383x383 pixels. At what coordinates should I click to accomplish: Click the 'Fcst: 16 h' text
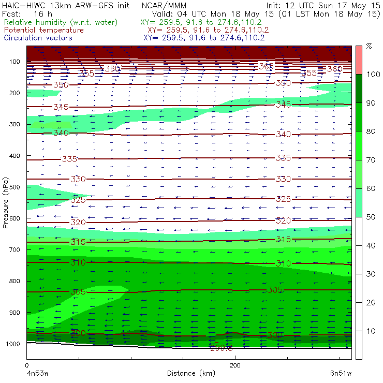coord(27,13)
